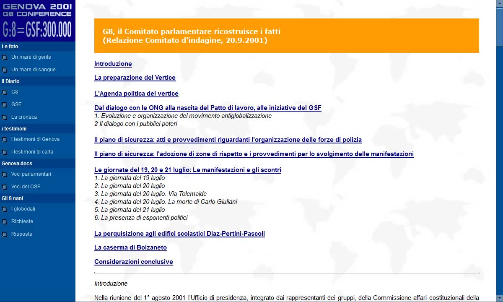Screen dimensions: 503x302
Task: Open I testimoni di Genova
Action: tap(35, 139)
